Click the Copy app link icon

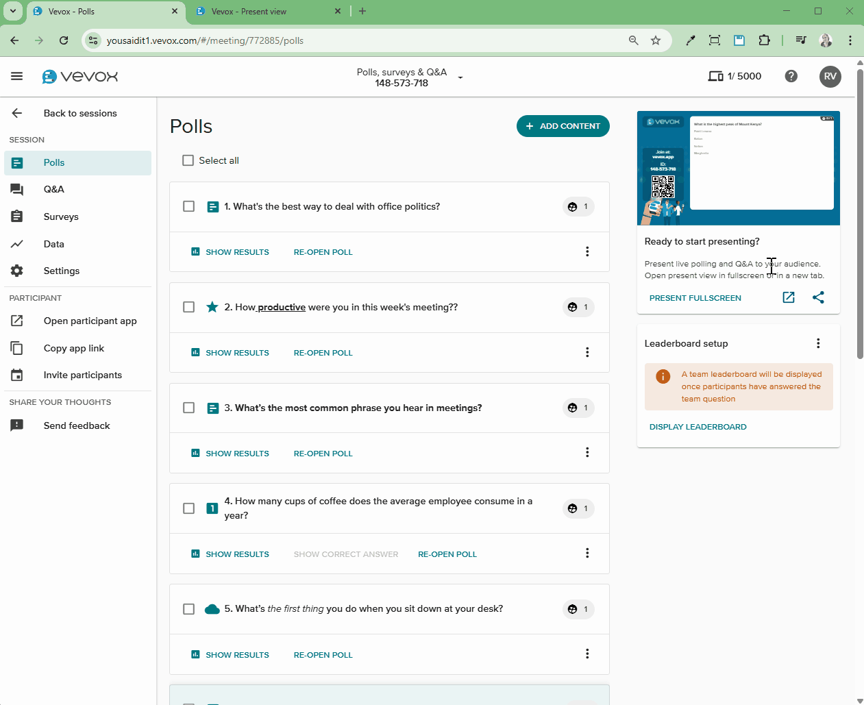pos(17,348)
